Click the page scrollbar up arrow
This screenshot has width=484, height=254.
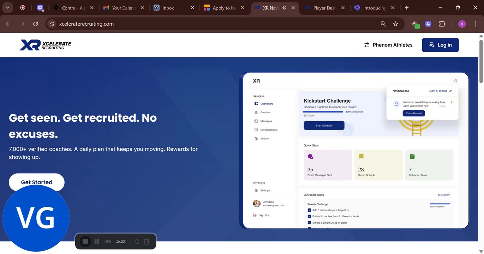click(481, 36)
